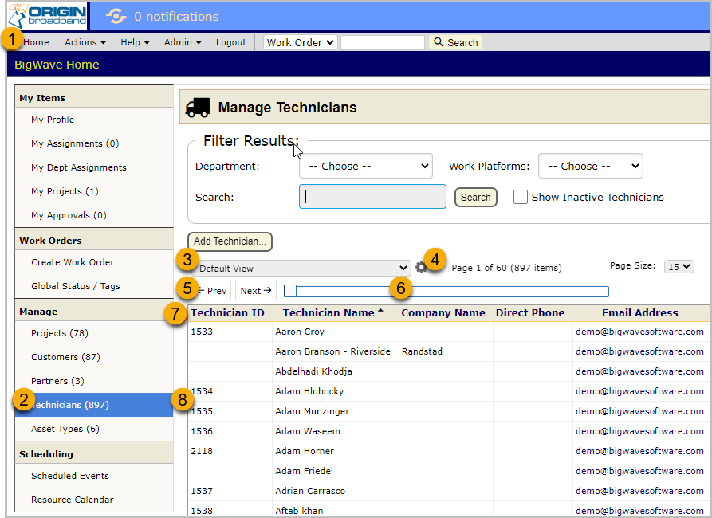Click the top bar search text field
The image size is (712, 518).
383,43
